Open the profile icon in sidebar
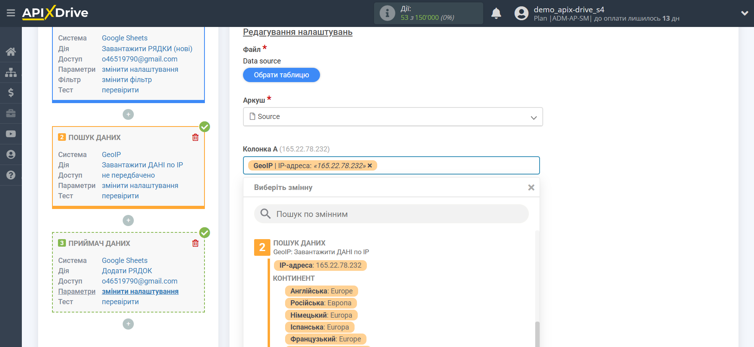The height and width of the screenshot is (347, 754). (x=11, y=154)
